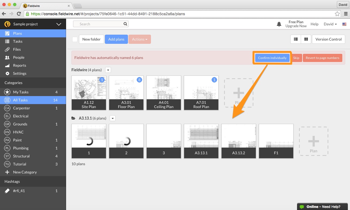Click the browser address bar URL
Screen dimensions: 350x210
pyautogui.click(x=108, y=14)
